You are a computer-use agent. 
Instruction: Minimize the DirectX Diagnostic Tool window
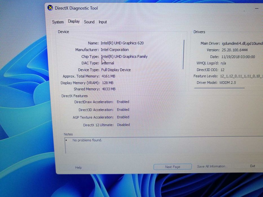pos(257,8)
